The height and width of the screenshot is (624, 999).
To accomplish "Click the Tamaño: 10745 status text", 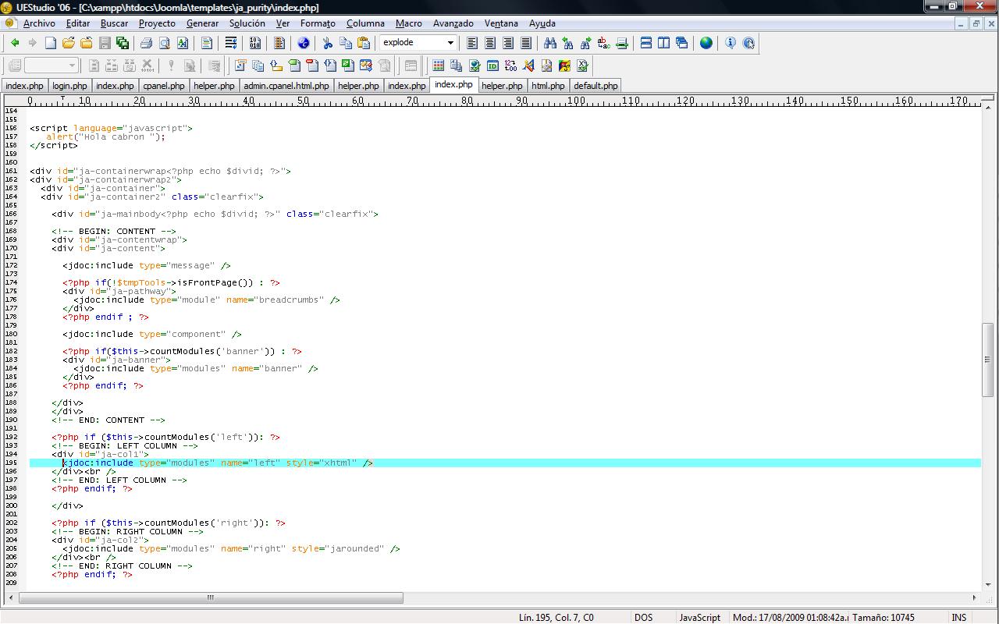I will tap(883, 617).
